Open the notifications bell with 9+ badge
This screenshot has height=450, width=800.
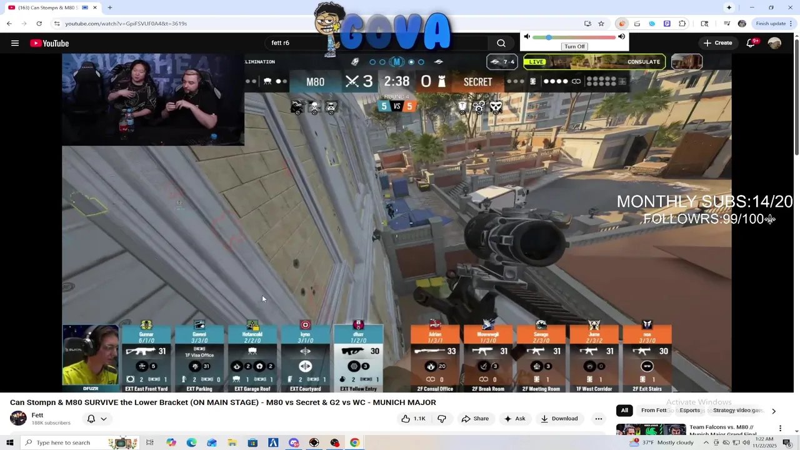pos(751,43)
